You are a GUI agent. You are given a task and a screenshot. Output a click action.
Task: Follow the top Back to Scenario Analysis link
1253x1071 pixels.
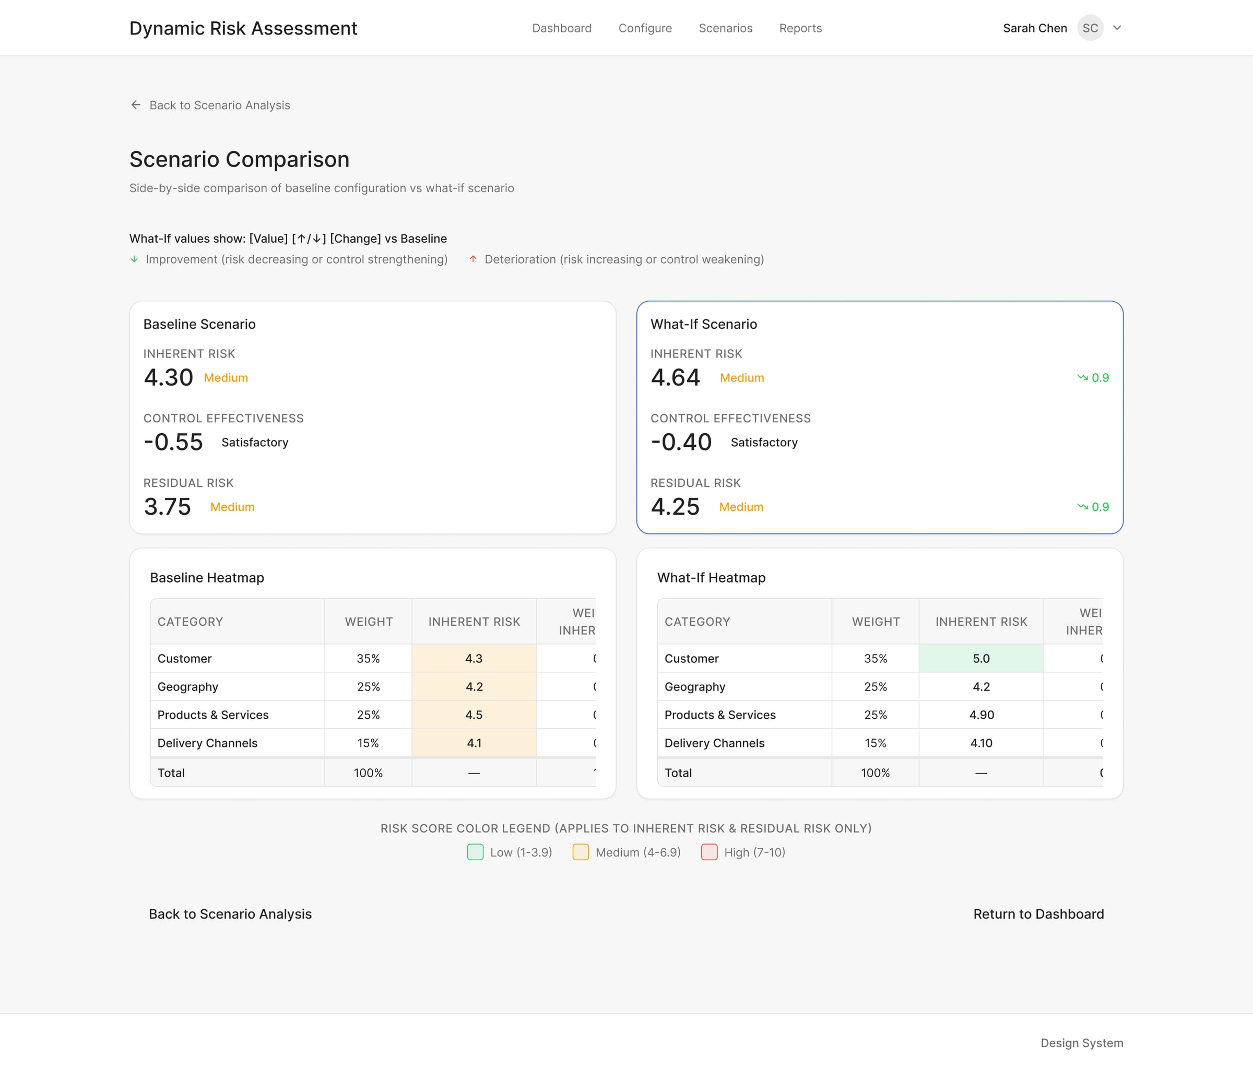point(219,105)
